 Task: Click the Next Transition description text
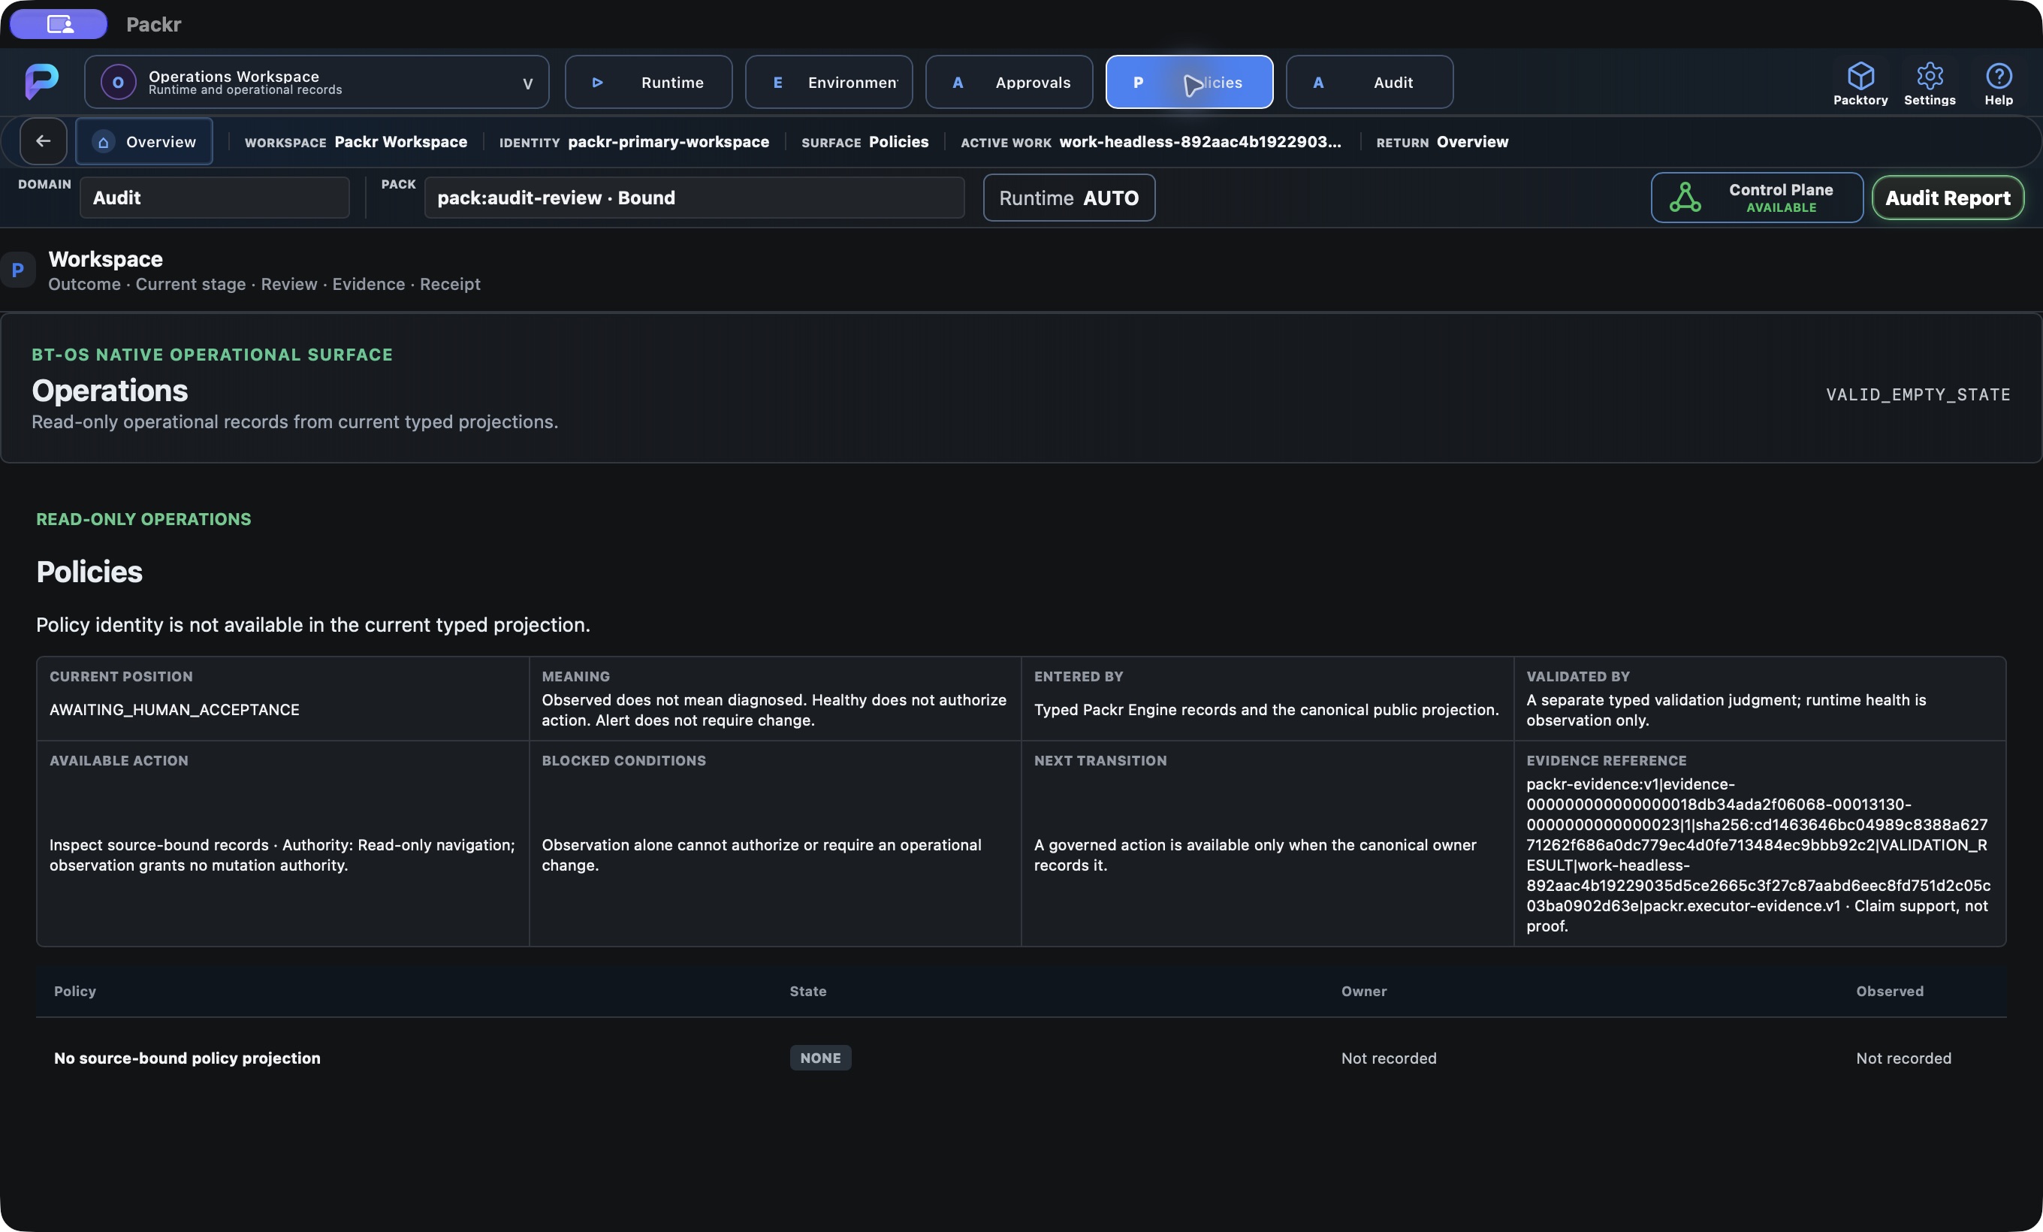[x=1255, y=855]
